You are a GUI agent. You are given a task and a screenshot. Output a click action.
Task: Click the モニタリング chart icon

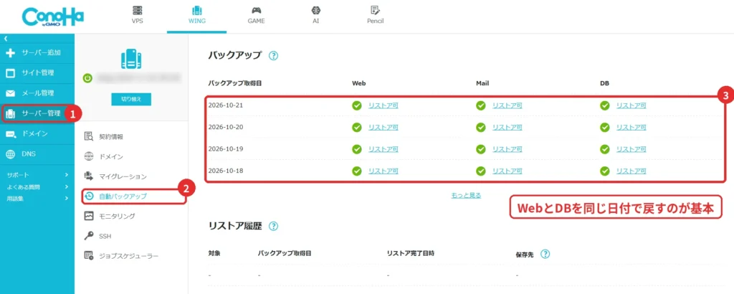click(x=89, y=216)
